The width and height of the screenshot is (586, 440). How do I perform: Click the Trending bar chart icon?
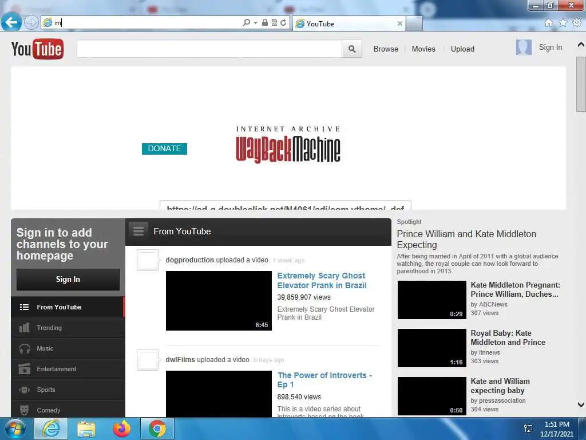point(24,328)
